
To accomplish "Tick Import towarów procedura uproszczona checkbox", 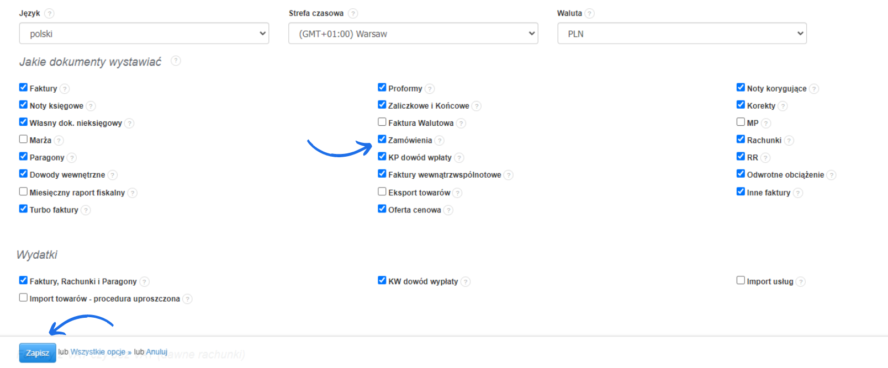I will click(23, 297).
